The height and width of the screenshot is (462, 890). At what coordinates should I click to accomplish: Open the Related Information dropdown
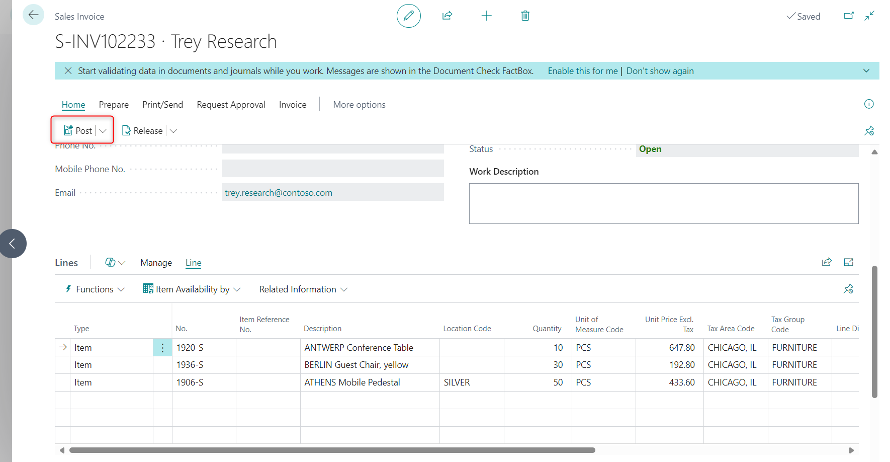303,289
